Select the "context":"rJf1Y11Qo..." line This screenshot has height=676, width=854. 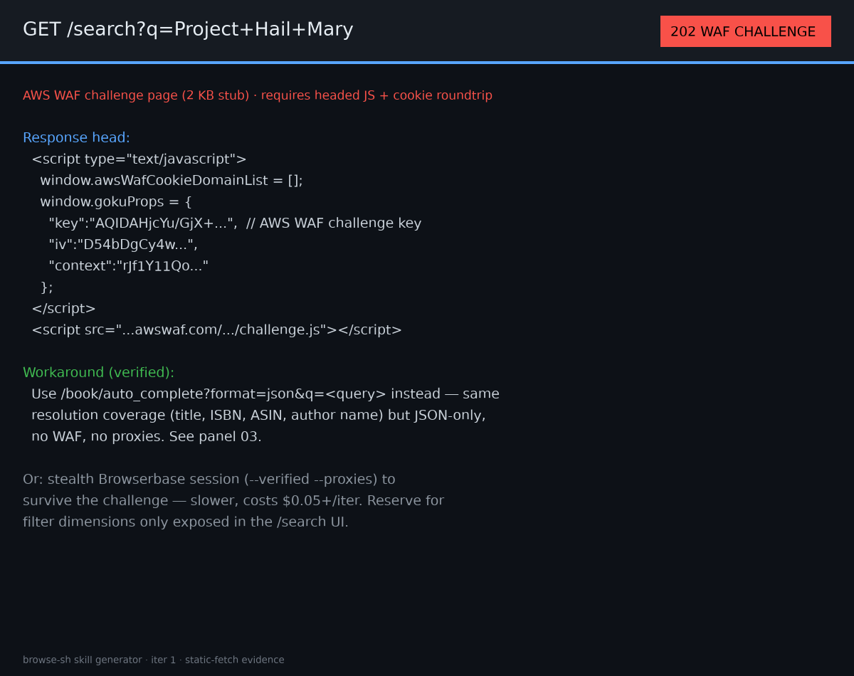click(x=129, y=265)
